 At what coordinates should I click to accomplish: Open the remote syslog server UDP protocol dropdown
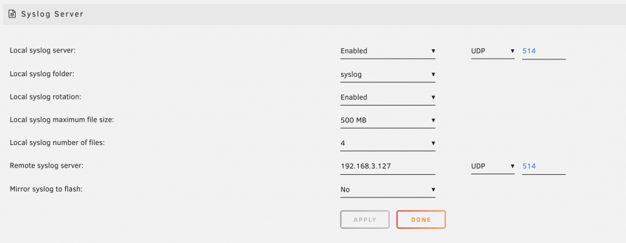[x=493, y=167]
